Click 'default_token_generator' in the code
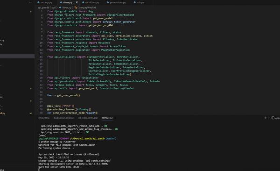280x171 pixels. click(x=119, y=22)
